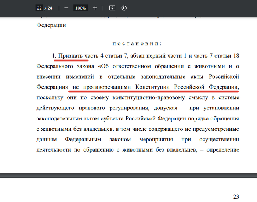Screen dimensions: 257x202
Task: Click the phrase 'с животными без владельцев, в том'
Action: coord(84,129)
